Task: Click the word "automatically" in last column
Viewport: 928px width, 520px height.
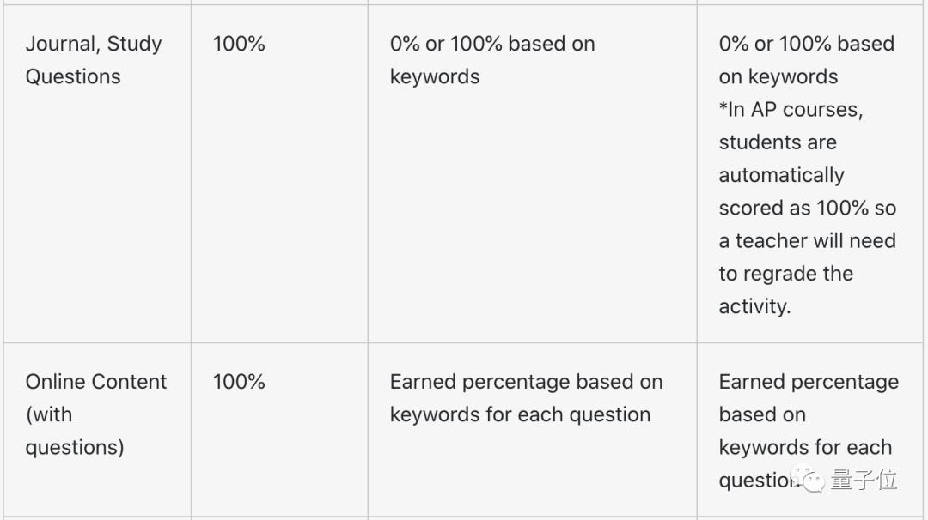Action: click(781, 175)
